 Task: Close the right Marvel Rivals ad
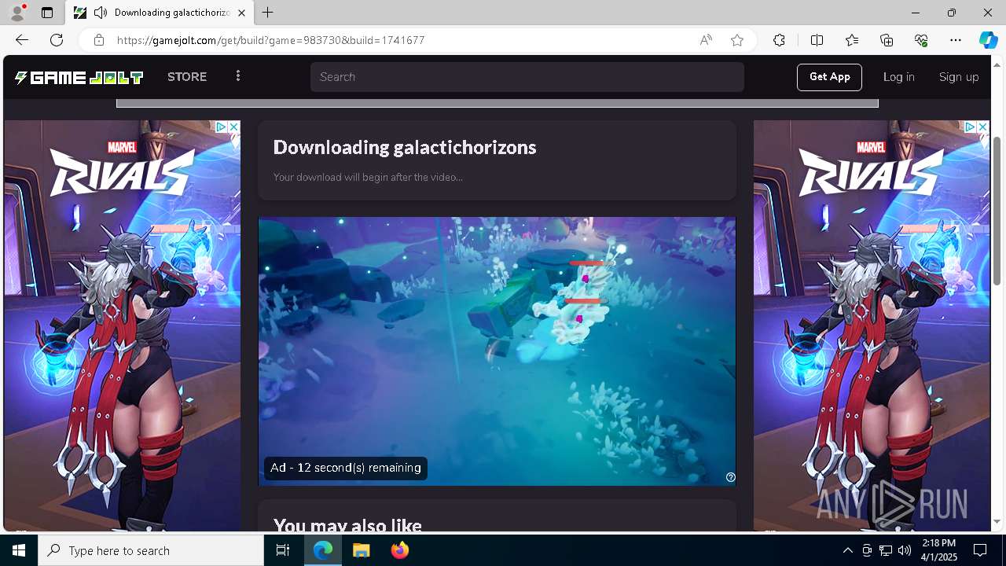(x=982, y=127)
